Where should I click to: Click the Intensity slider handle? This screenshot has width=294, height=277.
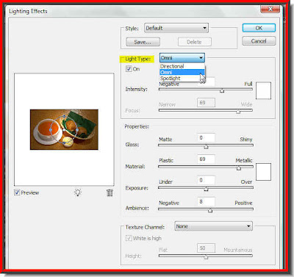[222, 90]
